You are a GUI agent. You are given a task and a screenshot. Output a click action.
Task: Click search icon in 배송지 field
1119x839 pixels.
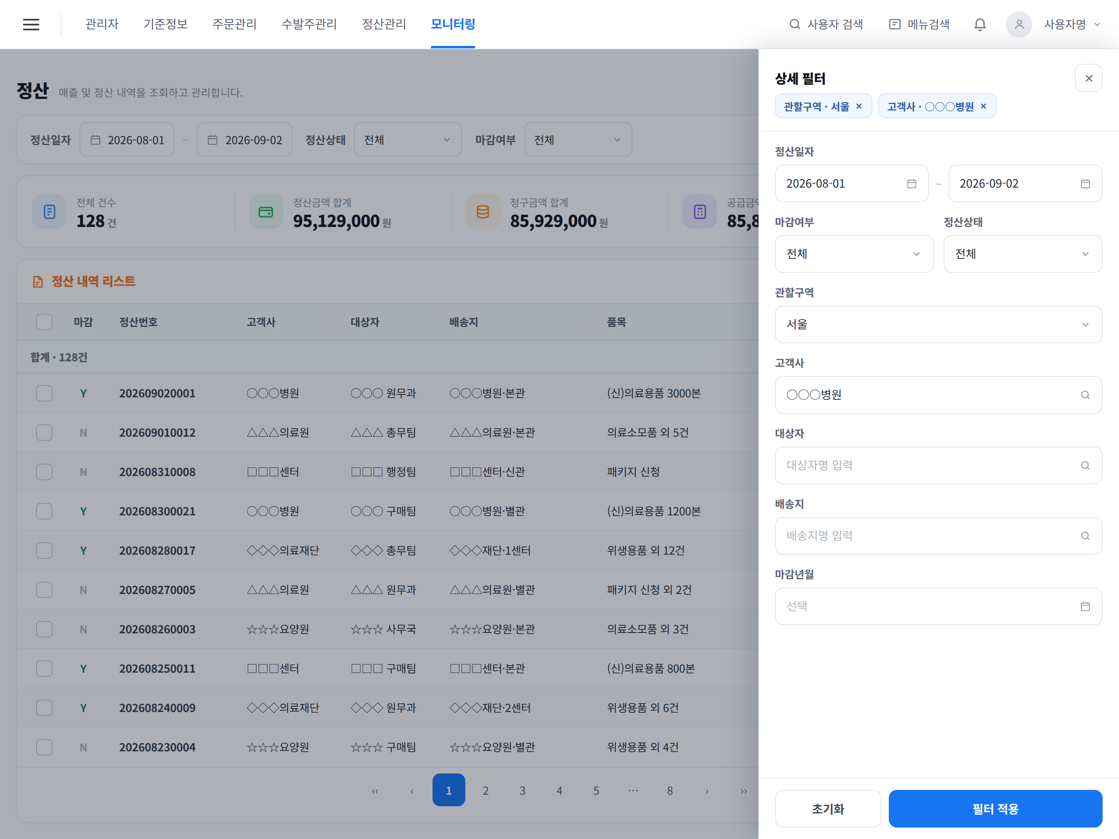click(x=1085, y=535)
